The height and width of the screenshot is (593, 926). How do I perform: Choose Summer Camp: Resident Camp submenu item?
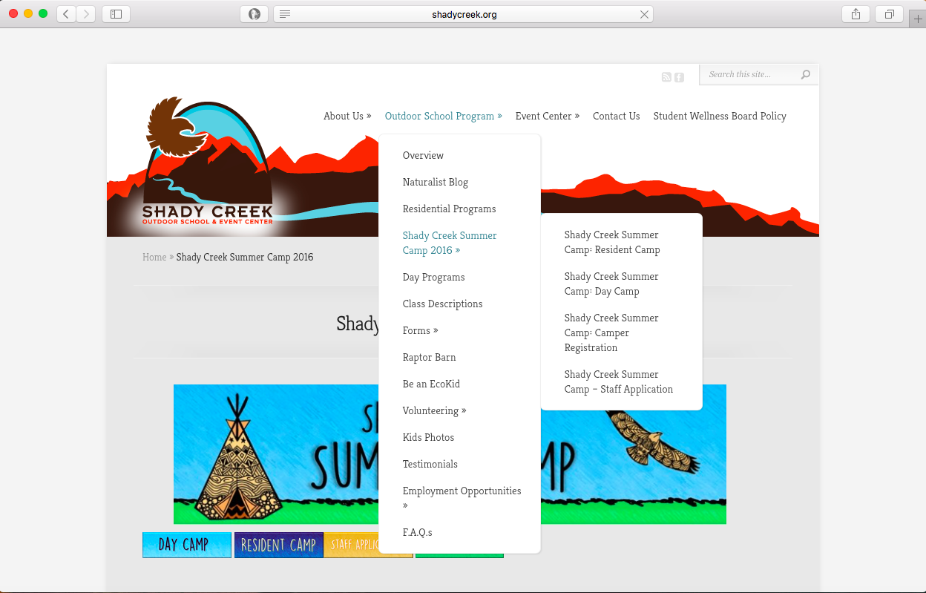612,242
